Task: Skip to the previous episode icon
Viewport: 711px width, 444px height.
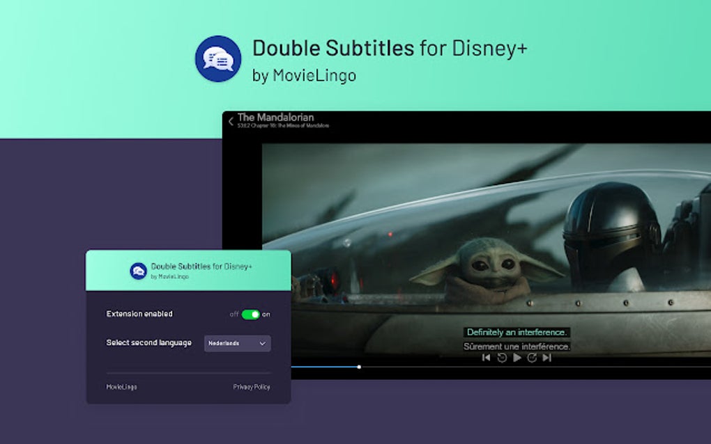Action: (x=486, y=358)
